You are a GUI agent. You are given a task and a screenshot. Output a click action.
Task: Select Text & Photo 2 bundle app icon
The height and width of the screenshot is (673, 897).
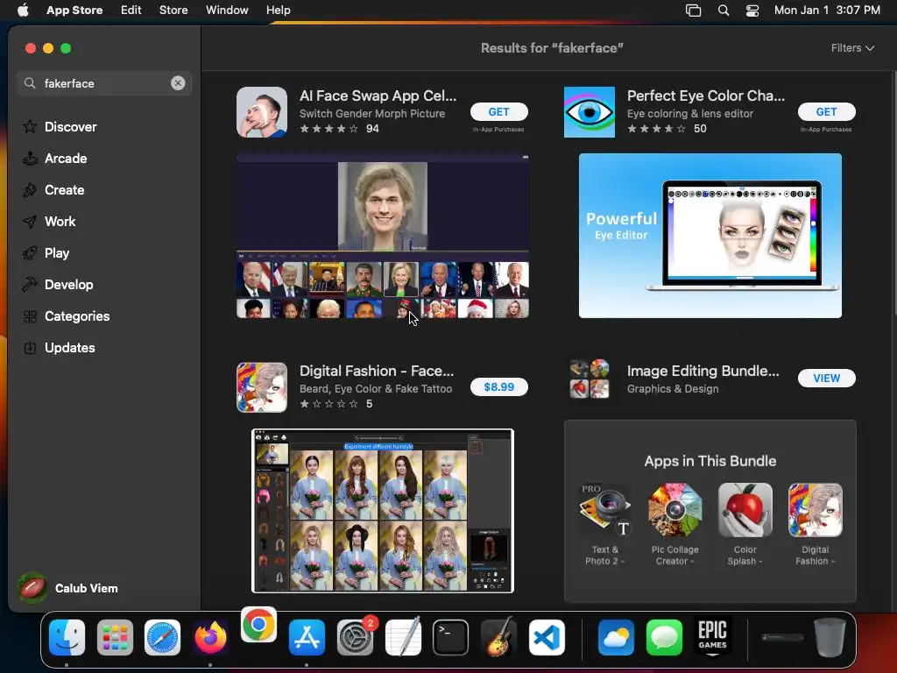pos(604,510)
